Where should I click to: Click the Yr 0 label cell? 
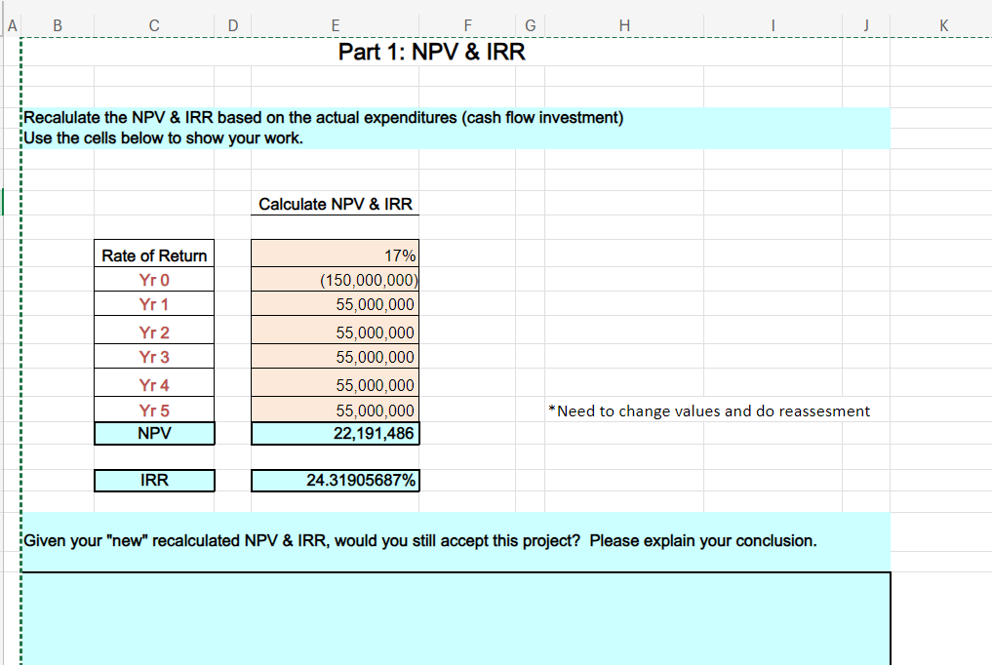tap(153, 280)
